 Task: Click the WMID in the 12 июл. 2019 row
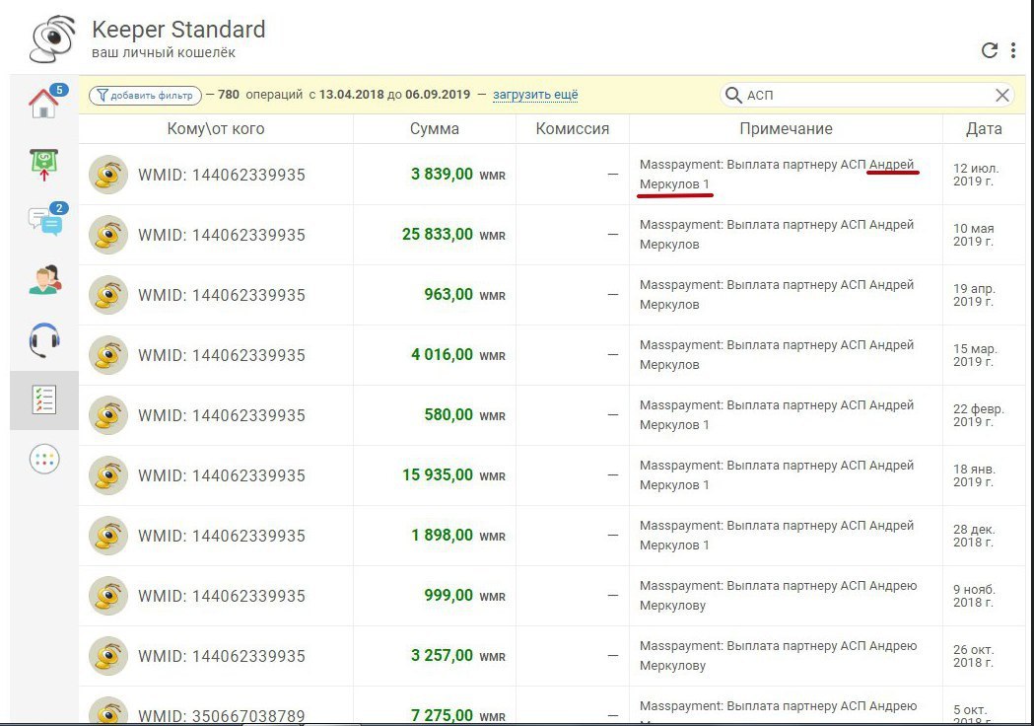222,175
